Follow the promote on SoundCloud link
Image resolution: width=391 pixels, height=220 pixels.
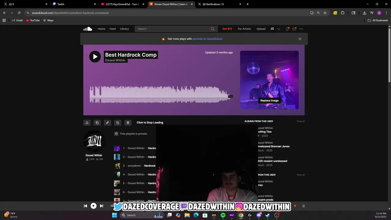(x=207, y=39)
